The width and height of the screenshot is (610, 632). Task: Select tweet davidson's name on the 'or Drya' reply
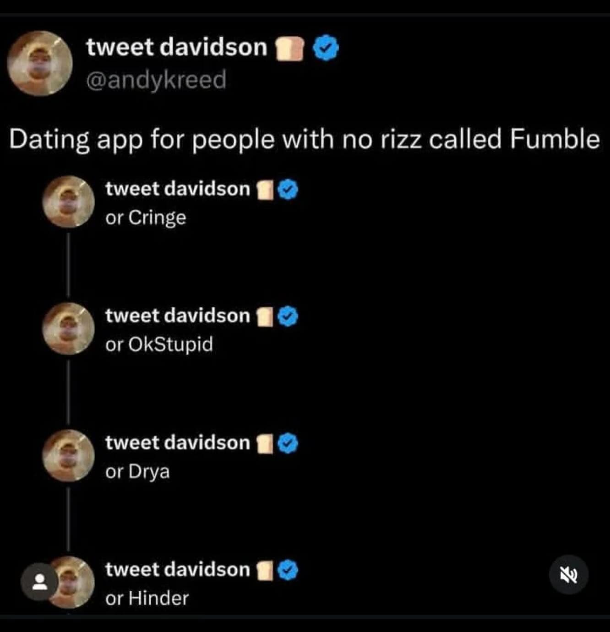pos(177,442)
